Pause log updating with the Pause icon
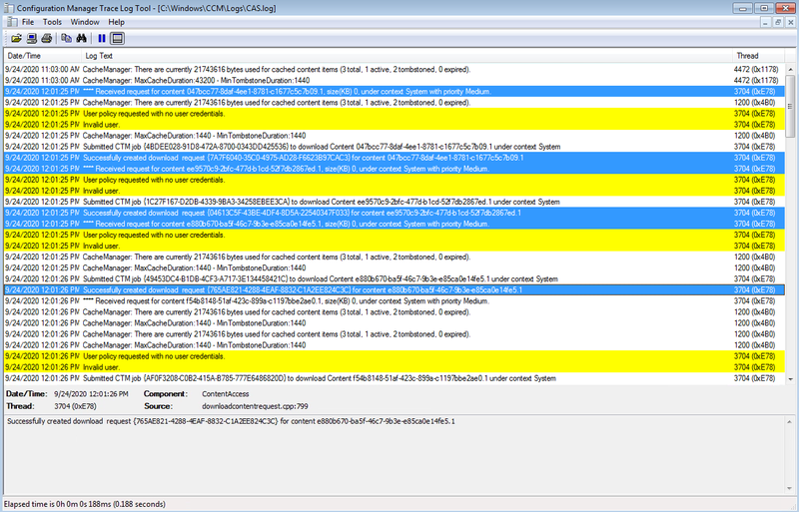The width and height of the screenshot is (799, 512). click(x=101, y=38)
